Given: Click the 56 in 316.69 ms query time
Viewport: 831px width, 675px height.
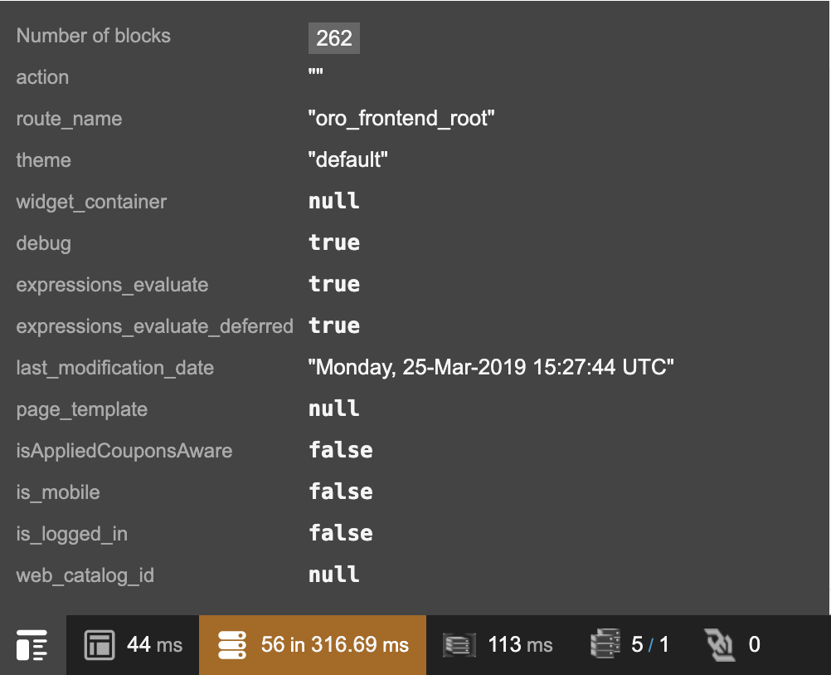Looking at the screenshot, I should tap(335, 645).
